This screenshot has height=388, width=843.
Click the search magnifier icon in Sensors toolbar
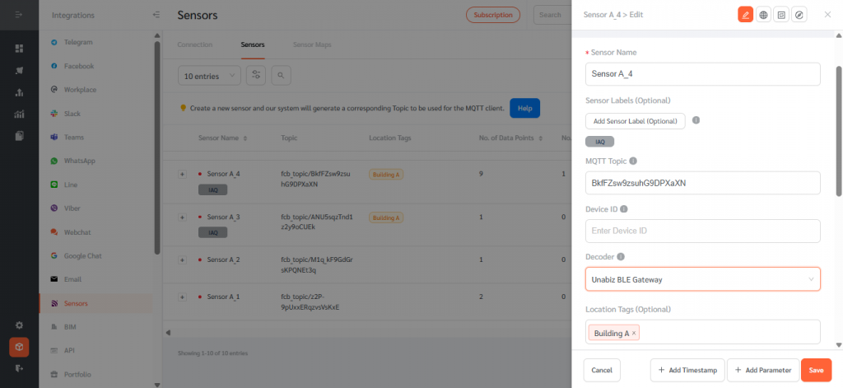281,76
